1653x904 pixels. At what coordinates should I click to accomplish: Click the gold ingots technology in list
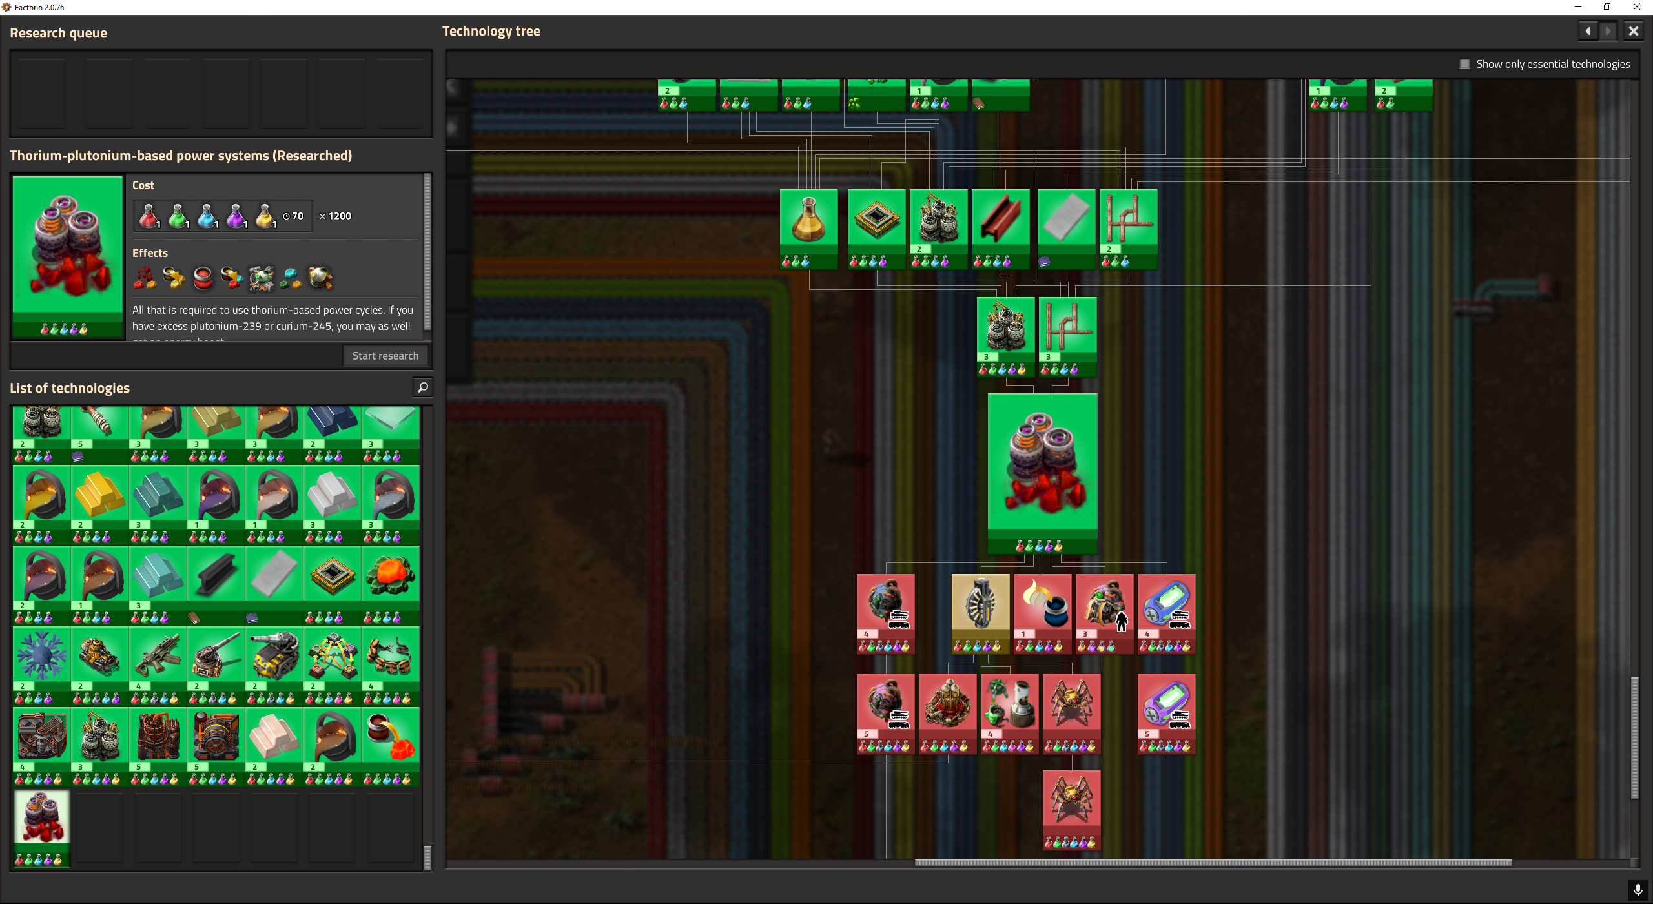[x=100, y=497]
